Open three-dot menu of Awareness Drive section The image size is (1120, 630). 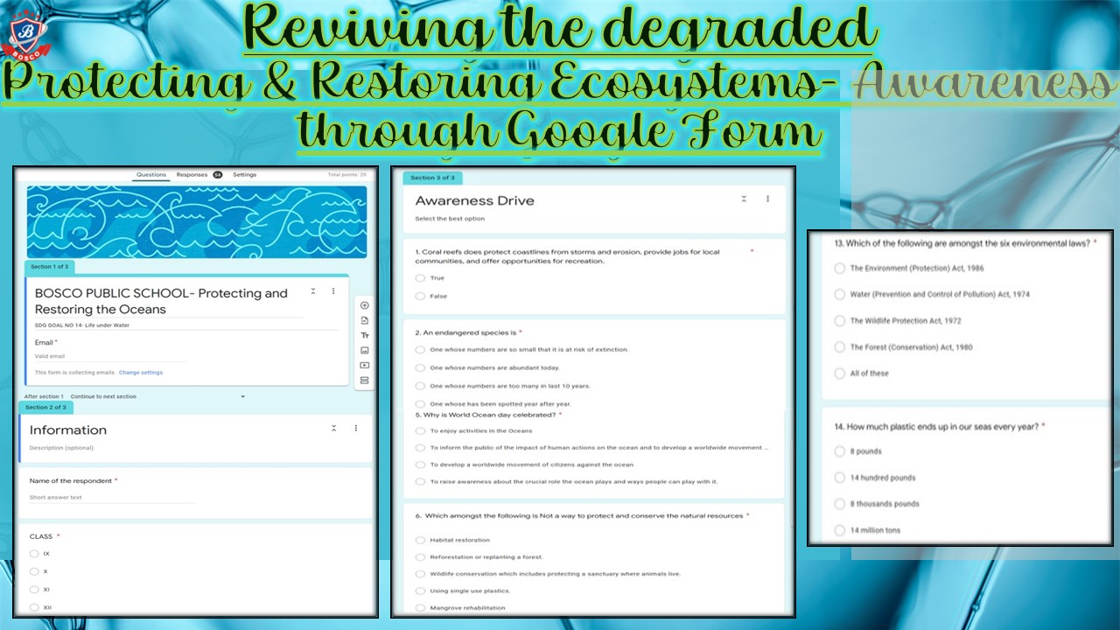point(768,199)
